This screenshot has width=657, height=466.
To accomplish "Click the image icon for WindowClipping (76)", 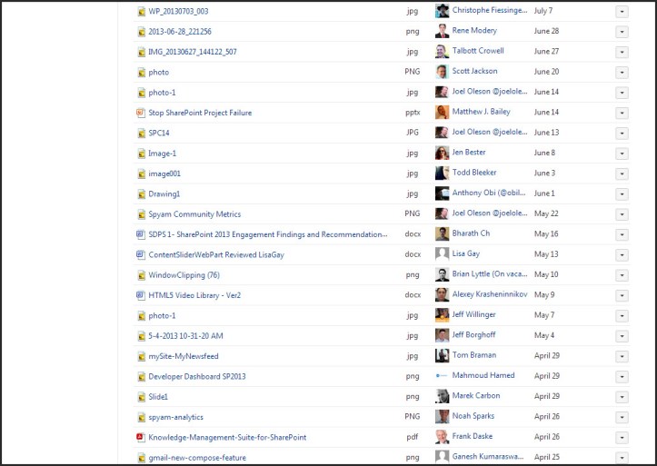I will (142, 275).
